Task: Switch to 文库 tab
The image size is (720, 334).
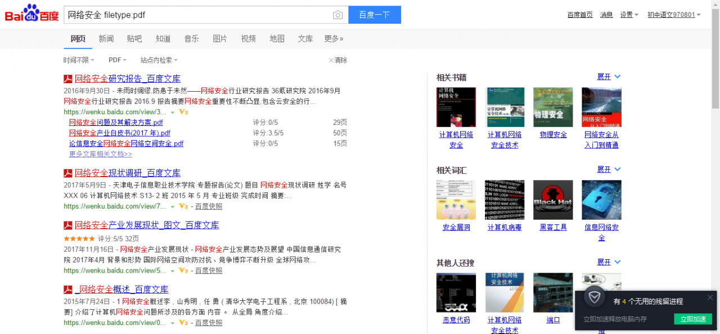Action: tap(305, 39)
